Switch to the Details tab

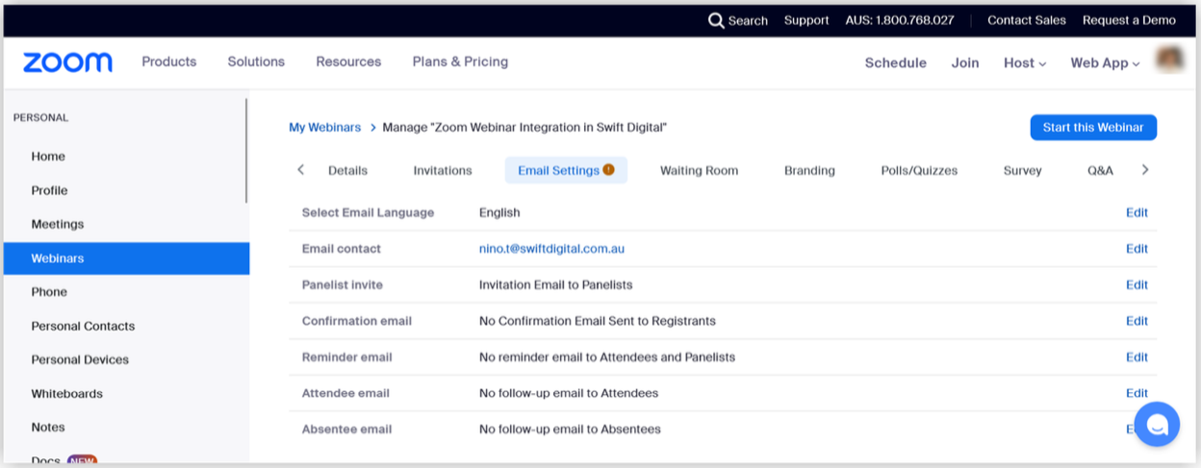click(347, 170)
